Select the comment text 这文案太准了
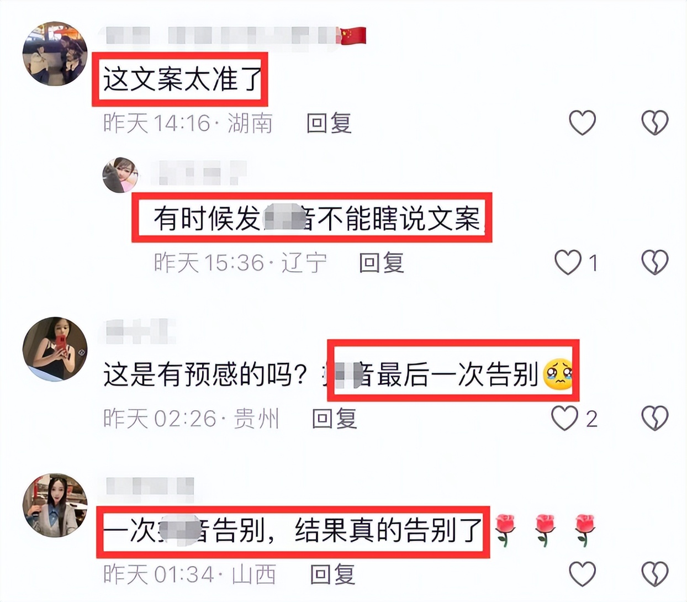 point(182,80)
